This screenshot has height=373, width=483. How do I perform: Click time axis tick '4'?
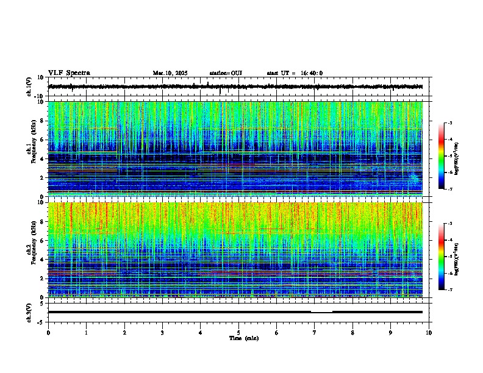[200, 333]
